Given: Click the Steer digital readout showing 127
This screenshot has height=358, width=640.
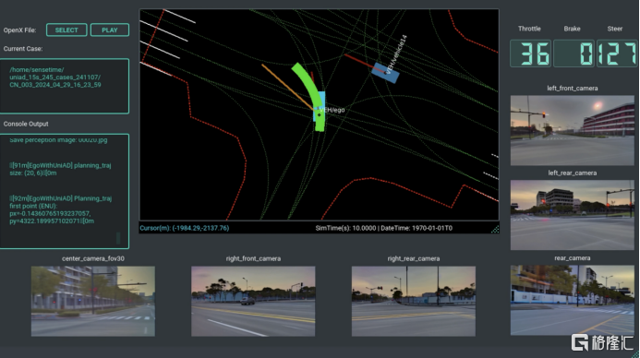Looking at the screenshot, I should click(617, 54).
